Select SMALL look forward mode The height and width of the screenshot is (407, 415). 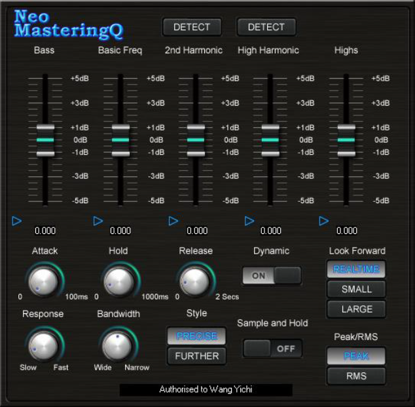tap(356, 289)
